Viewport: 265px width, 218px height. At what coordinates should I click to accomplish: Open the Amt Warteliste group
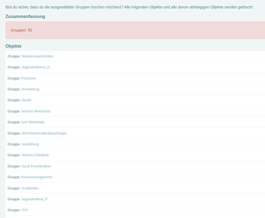[x=33, y=122]
